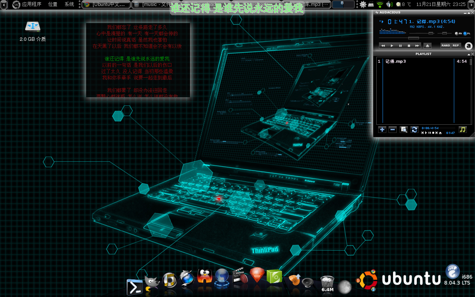475x297 pixels.
Task: Shade the Playlist window with triangle button
Action: pos(469,54)
